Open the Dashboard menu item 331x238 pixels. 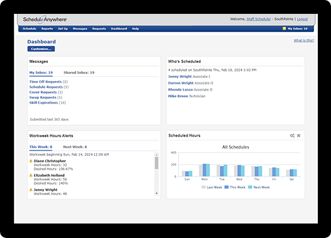click(x=119, y=29)
